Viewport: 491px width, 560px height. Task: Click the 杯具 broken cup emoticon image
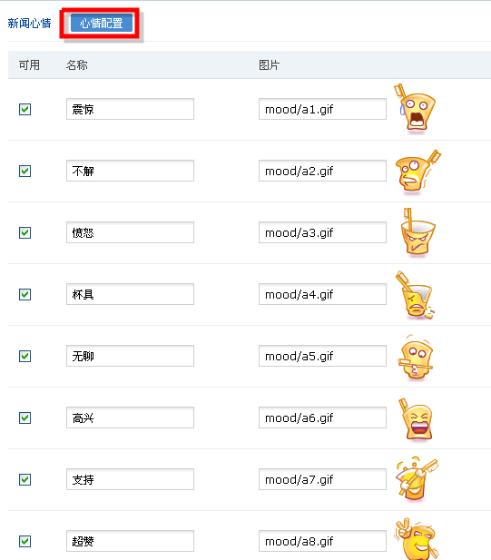[415, 295]
